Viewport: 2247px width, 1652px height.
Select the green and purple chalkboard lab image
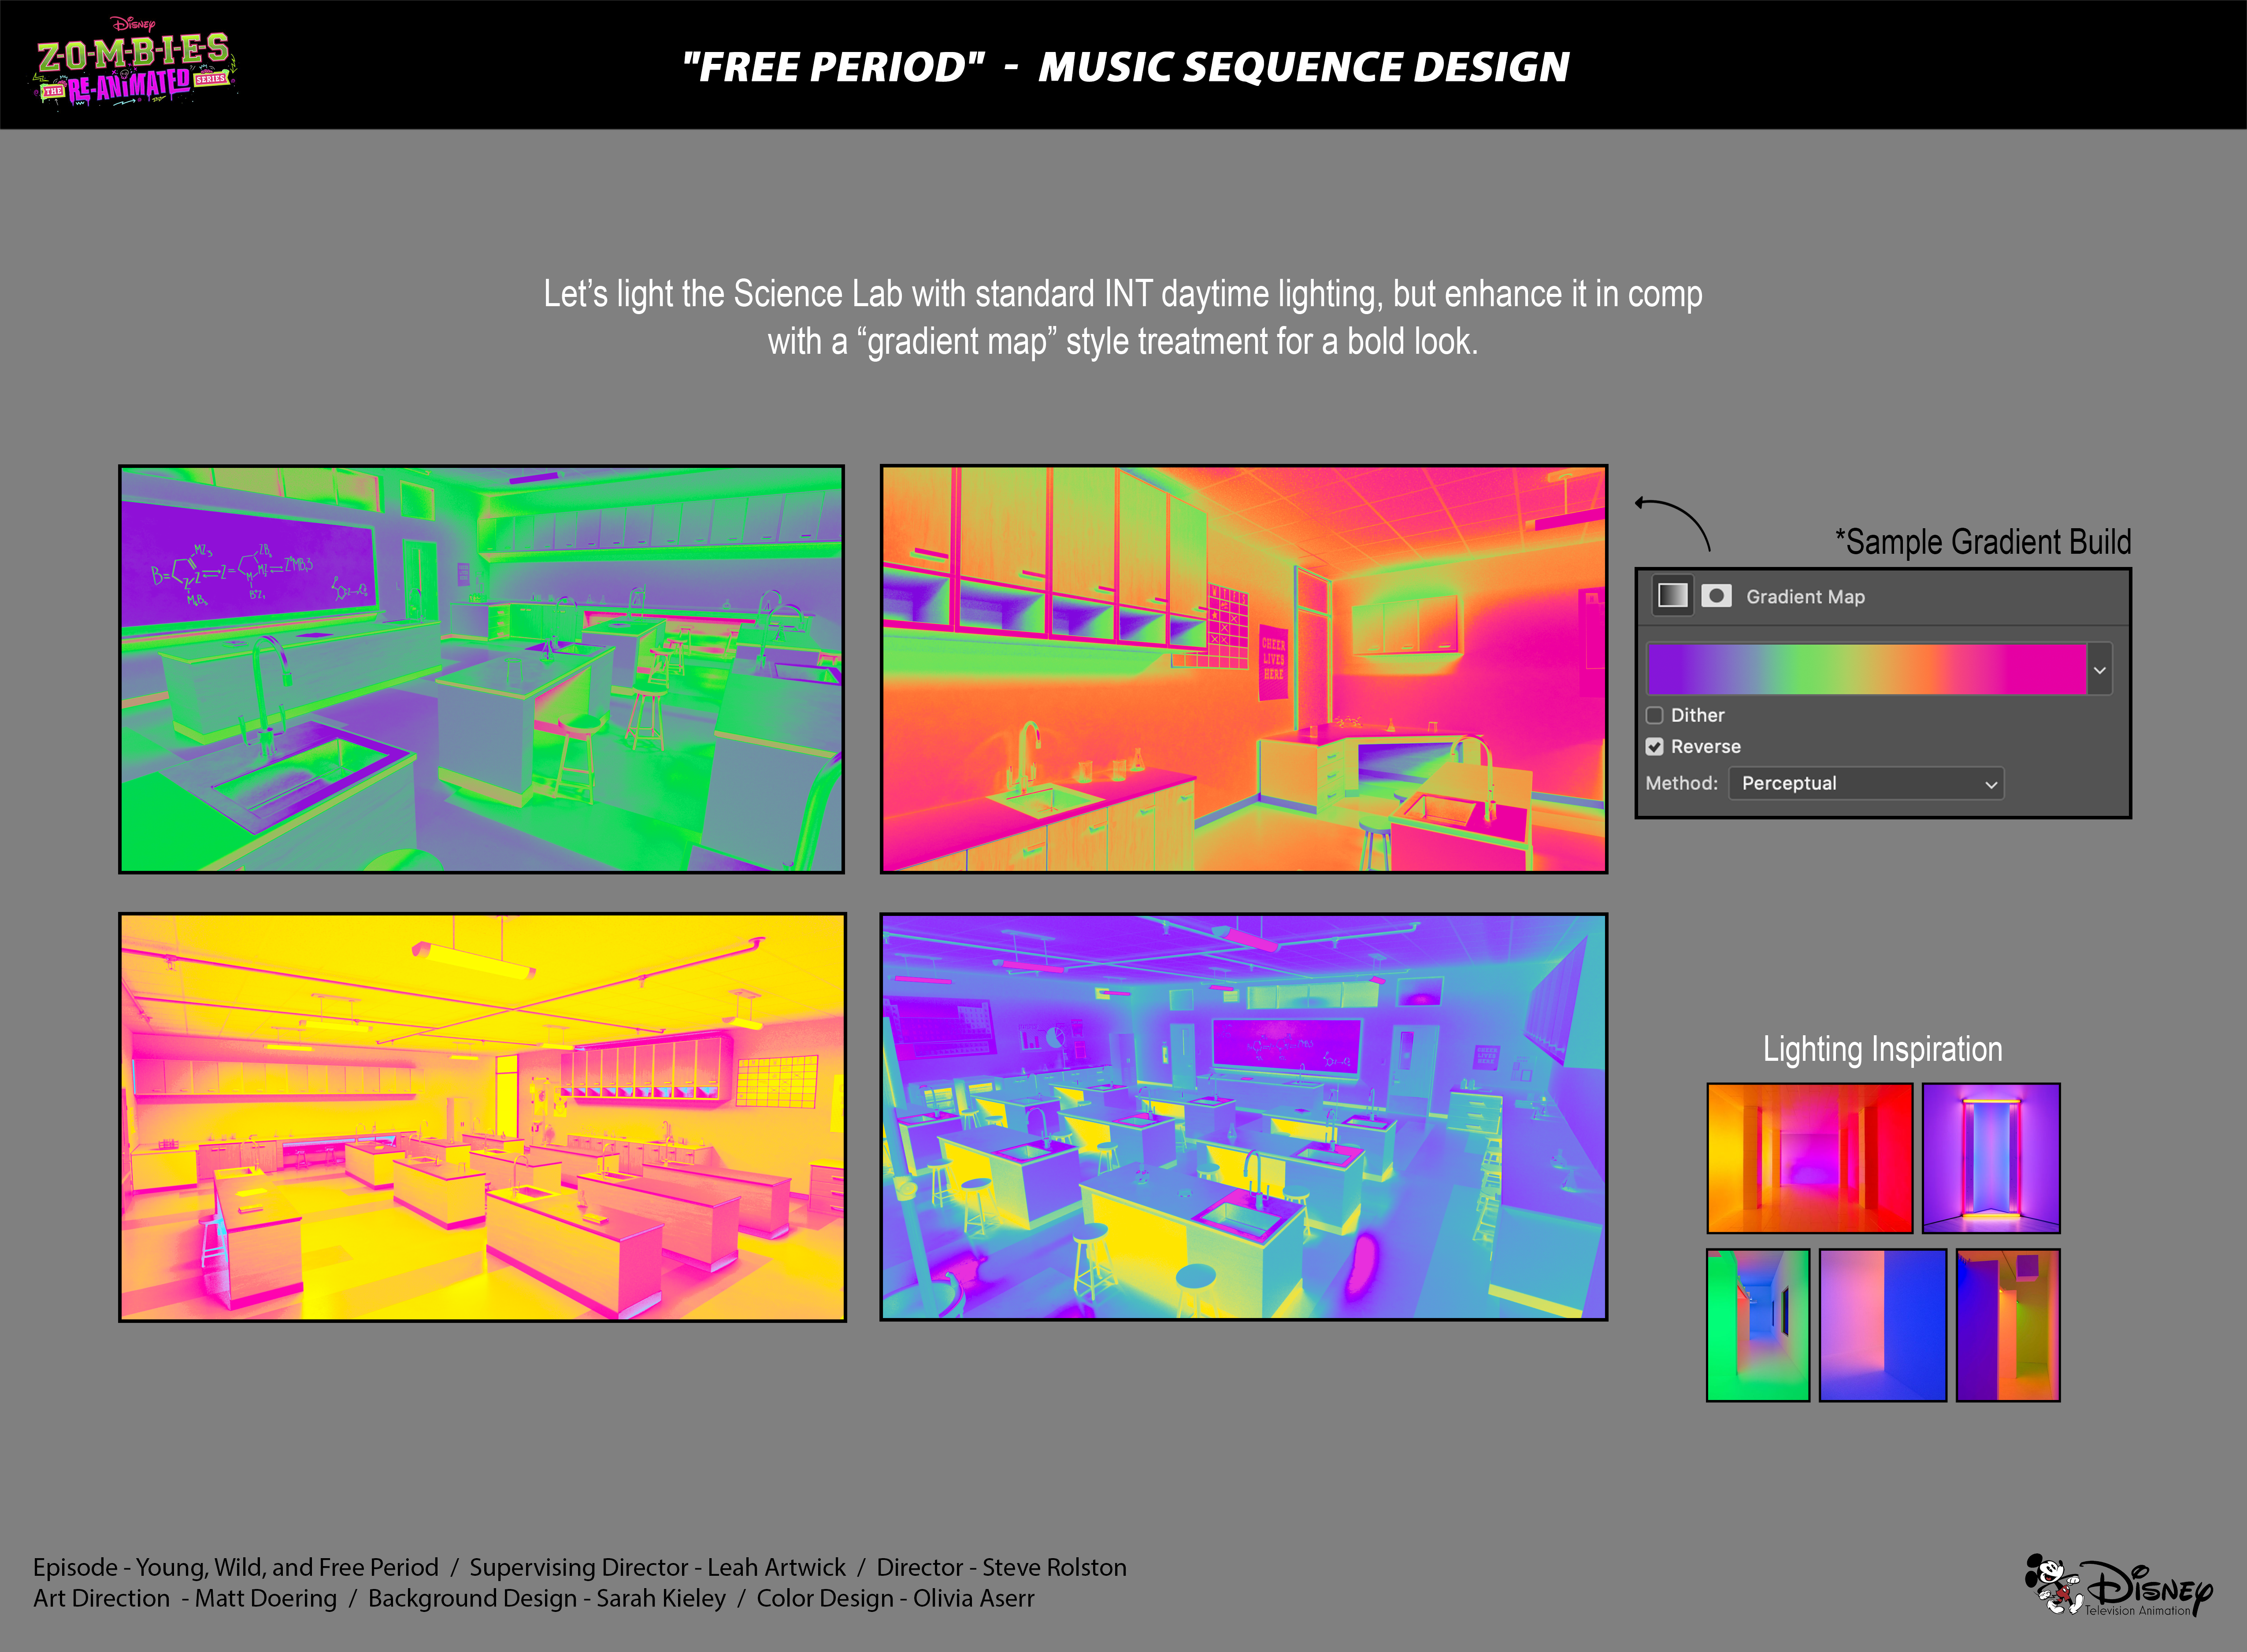[482, 669]
